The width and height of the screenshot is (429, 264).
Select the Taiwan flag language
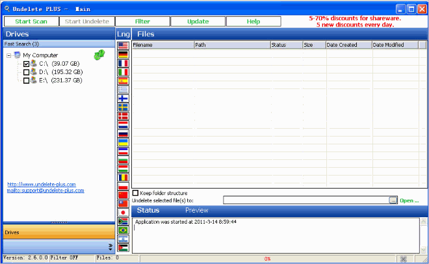123,204
